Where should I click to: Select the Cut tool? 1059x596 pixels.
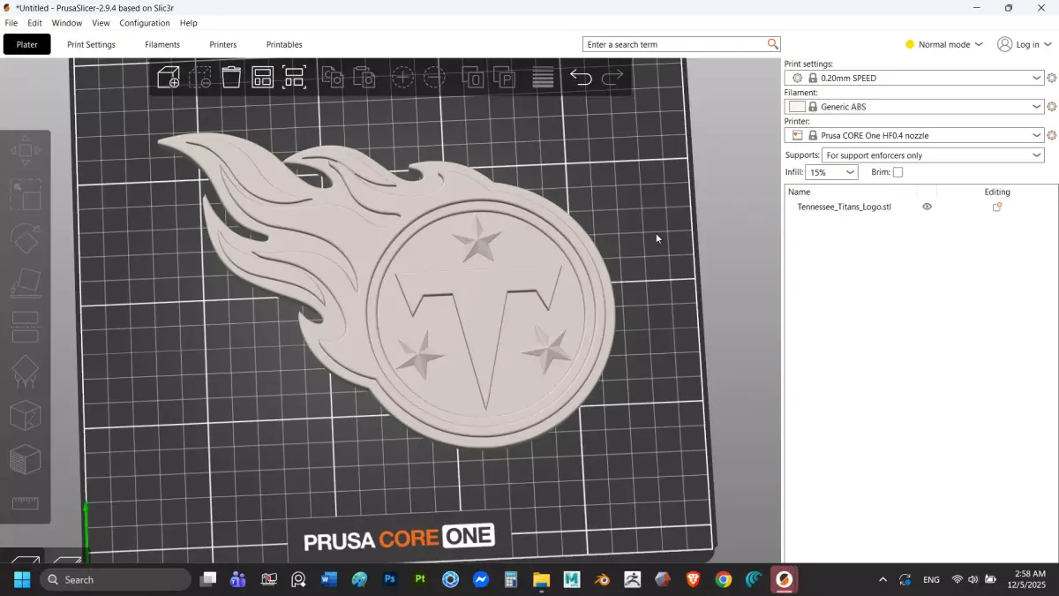25,328
